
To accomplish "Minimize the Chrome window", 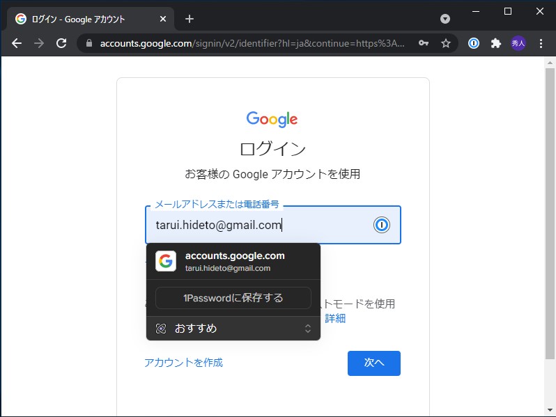I will 476,11.
